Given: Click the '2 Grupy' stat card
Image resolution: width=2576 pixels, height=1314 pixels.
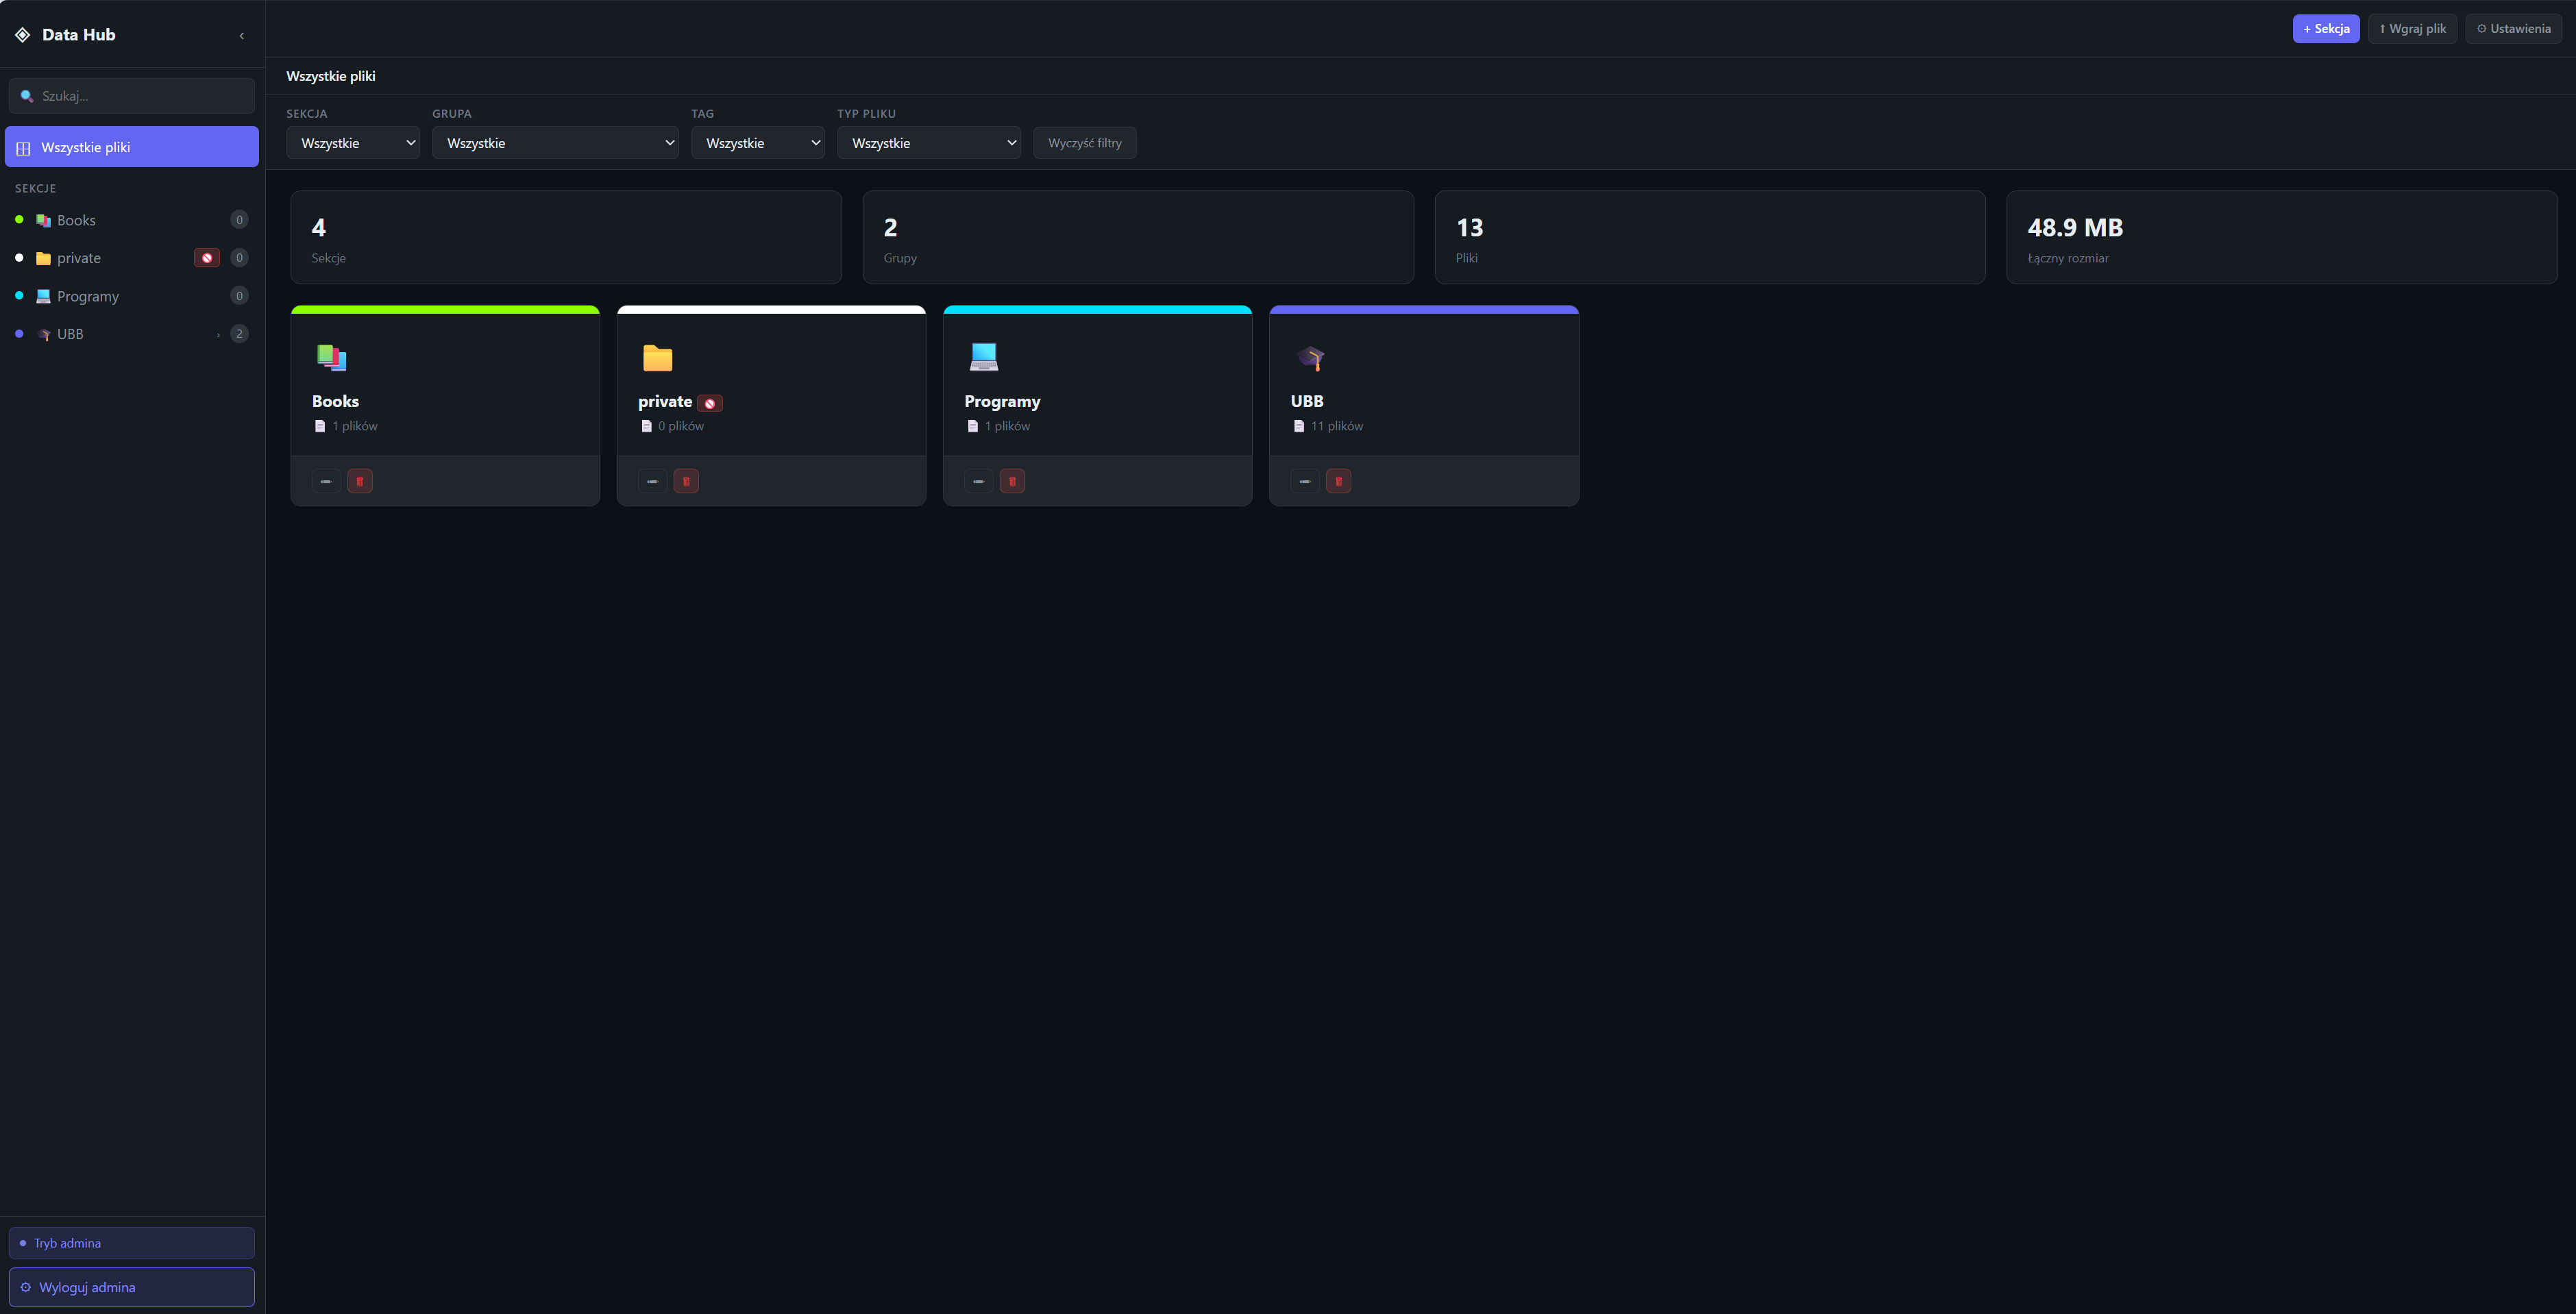Looking at the screenshot, I should coord(1138,238).
